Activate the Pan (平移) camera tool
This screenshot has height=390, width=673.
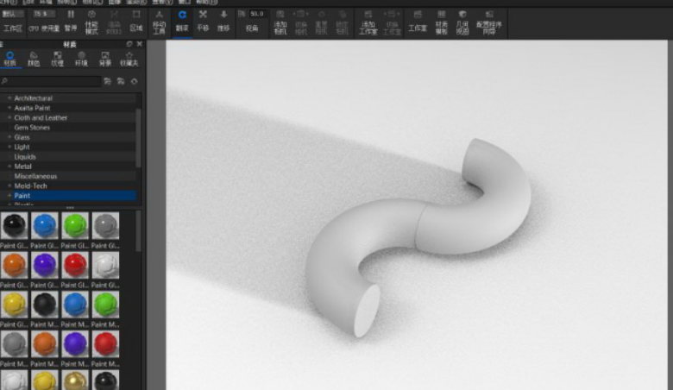203,20
